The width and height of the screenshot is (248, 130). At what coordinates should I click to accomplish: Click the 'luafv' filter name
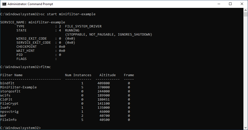(5, 107)
